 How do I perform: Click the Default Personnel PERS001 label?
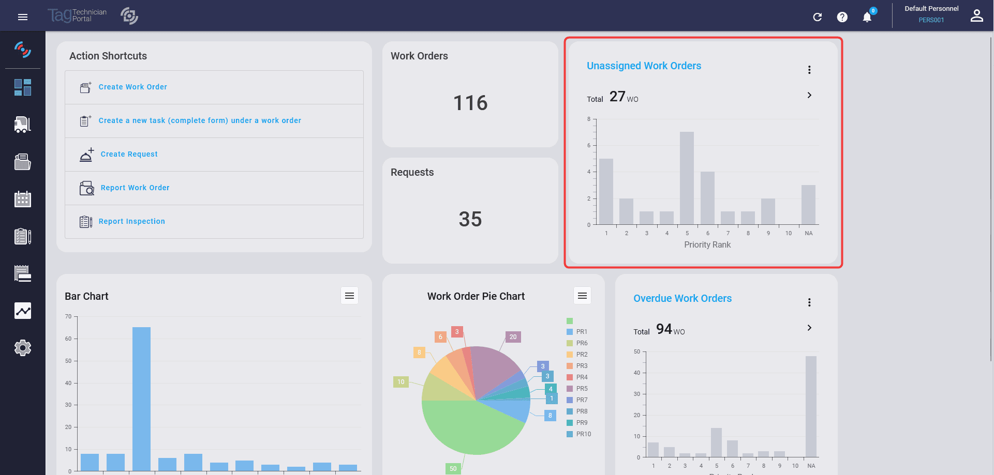click(x=931, y=14)
